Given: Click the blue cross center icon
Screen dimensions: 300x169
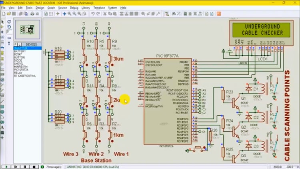Looking at the screenshot, I should 64,14.
